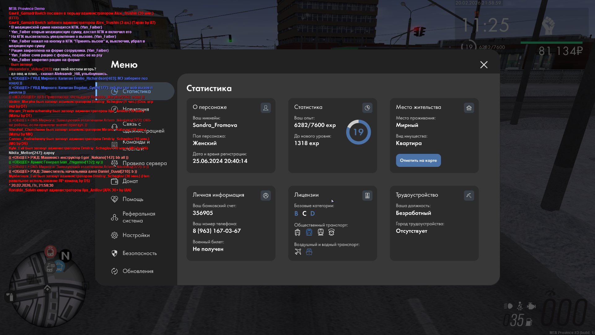Close the Меню window with the X
The width and height of the screenshot is (595, 335).
pos(484,65)
